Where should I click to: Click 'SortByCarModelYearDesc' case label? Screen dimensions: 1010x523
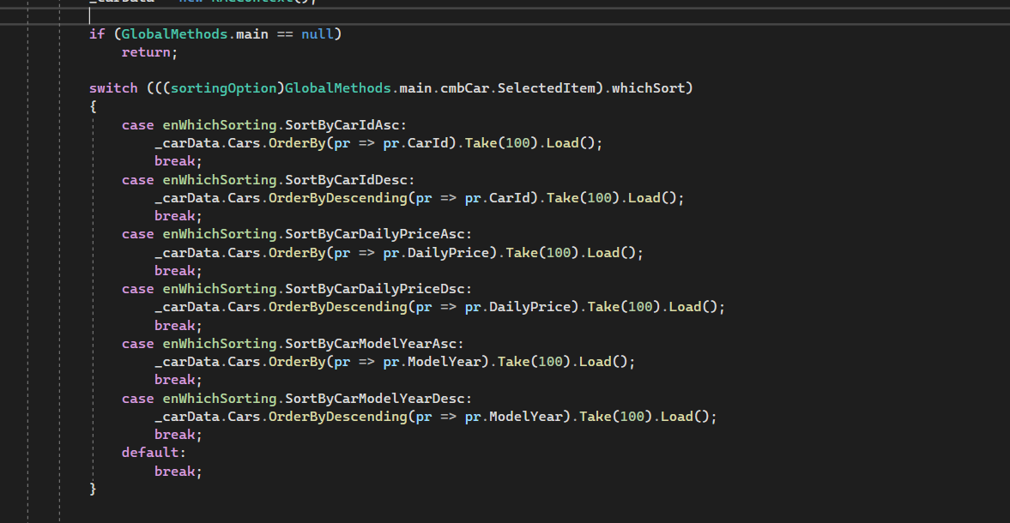click(x=374, y=399)
